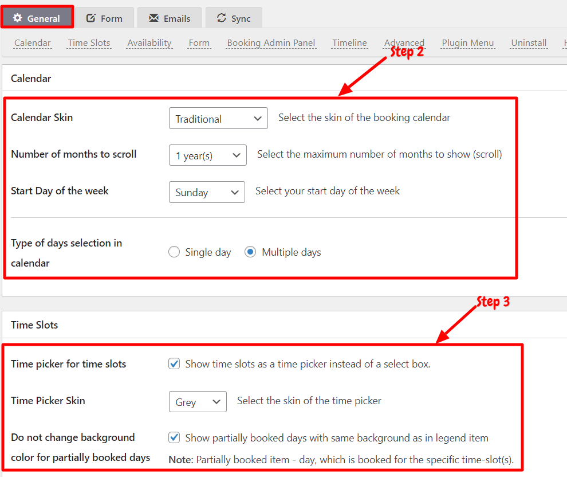Screen dimensions: 567x477
Task: Click the 'Time Slots' panel heading text
Action: [34, 325]
